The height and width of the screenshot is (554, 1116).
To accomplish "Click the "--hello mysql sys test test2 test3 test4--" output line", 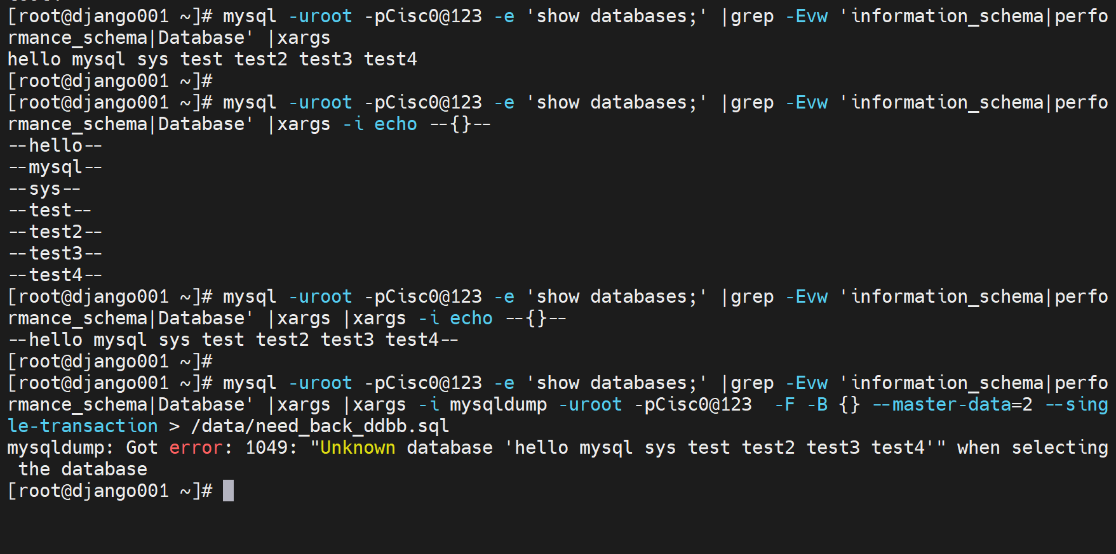I will [x=233, y=340].
